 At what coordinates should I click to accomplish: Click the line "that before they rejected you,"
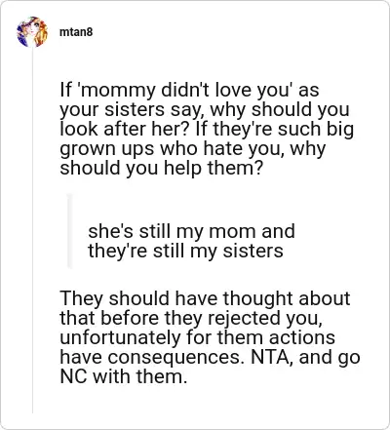coord(191,318)
